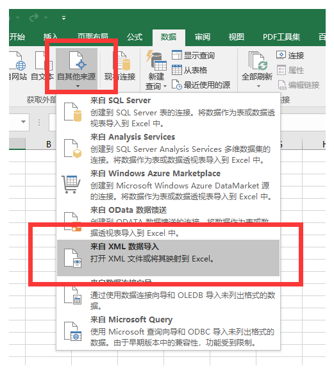This screenshot has width=334, height=373.
Task: Open the Customize Quick Access Toolbar arrow
Action: coord(63,18)
